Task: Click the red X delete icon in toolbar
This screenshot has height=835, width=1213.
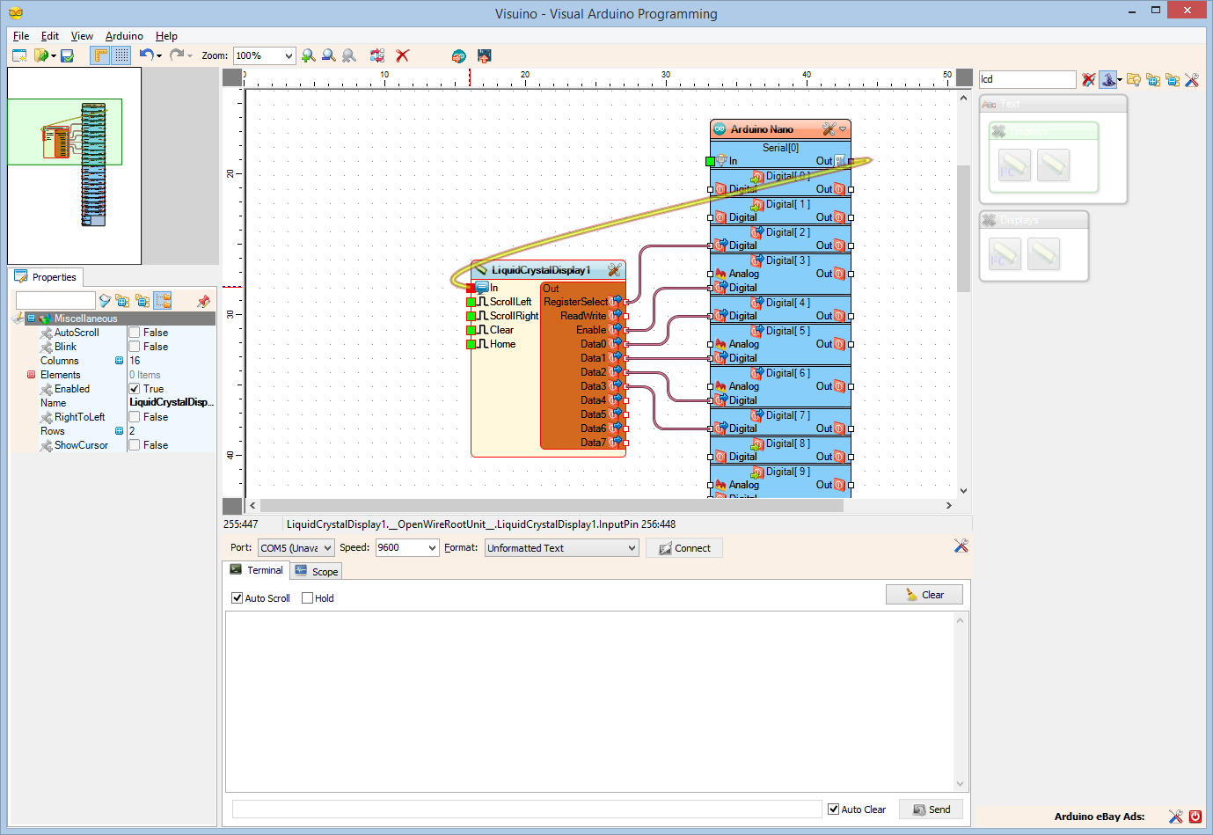Action: [x=403, y=55]
